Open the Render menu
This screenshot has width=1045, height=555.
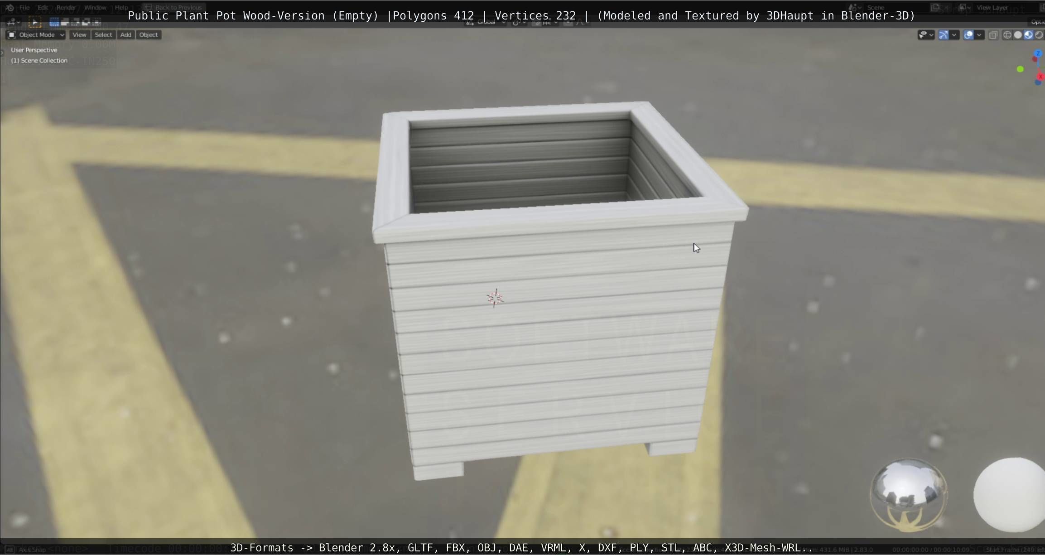tap(66, 8)
